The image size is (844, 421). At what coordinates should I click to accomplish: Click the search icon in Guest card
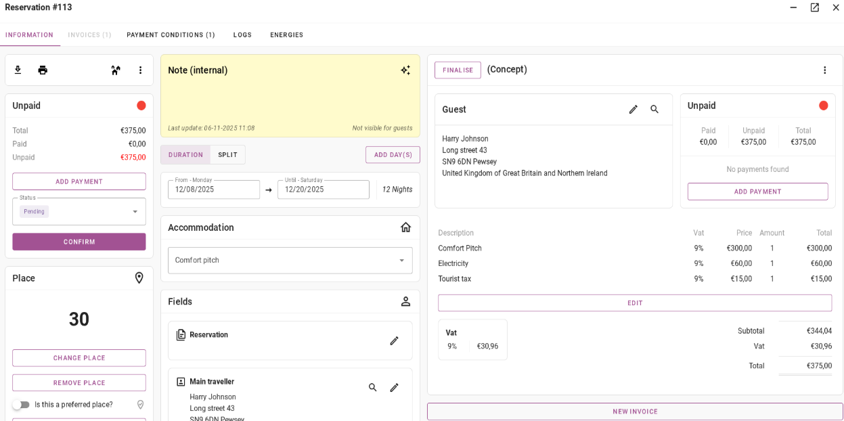point(654,110)
